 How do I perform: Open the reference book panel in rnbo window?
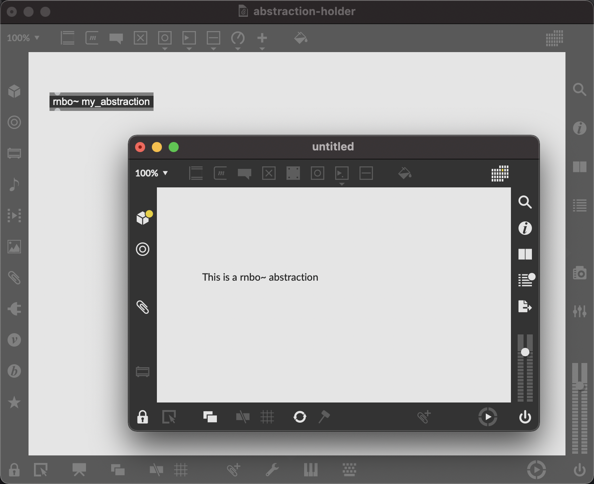point(525,254)
